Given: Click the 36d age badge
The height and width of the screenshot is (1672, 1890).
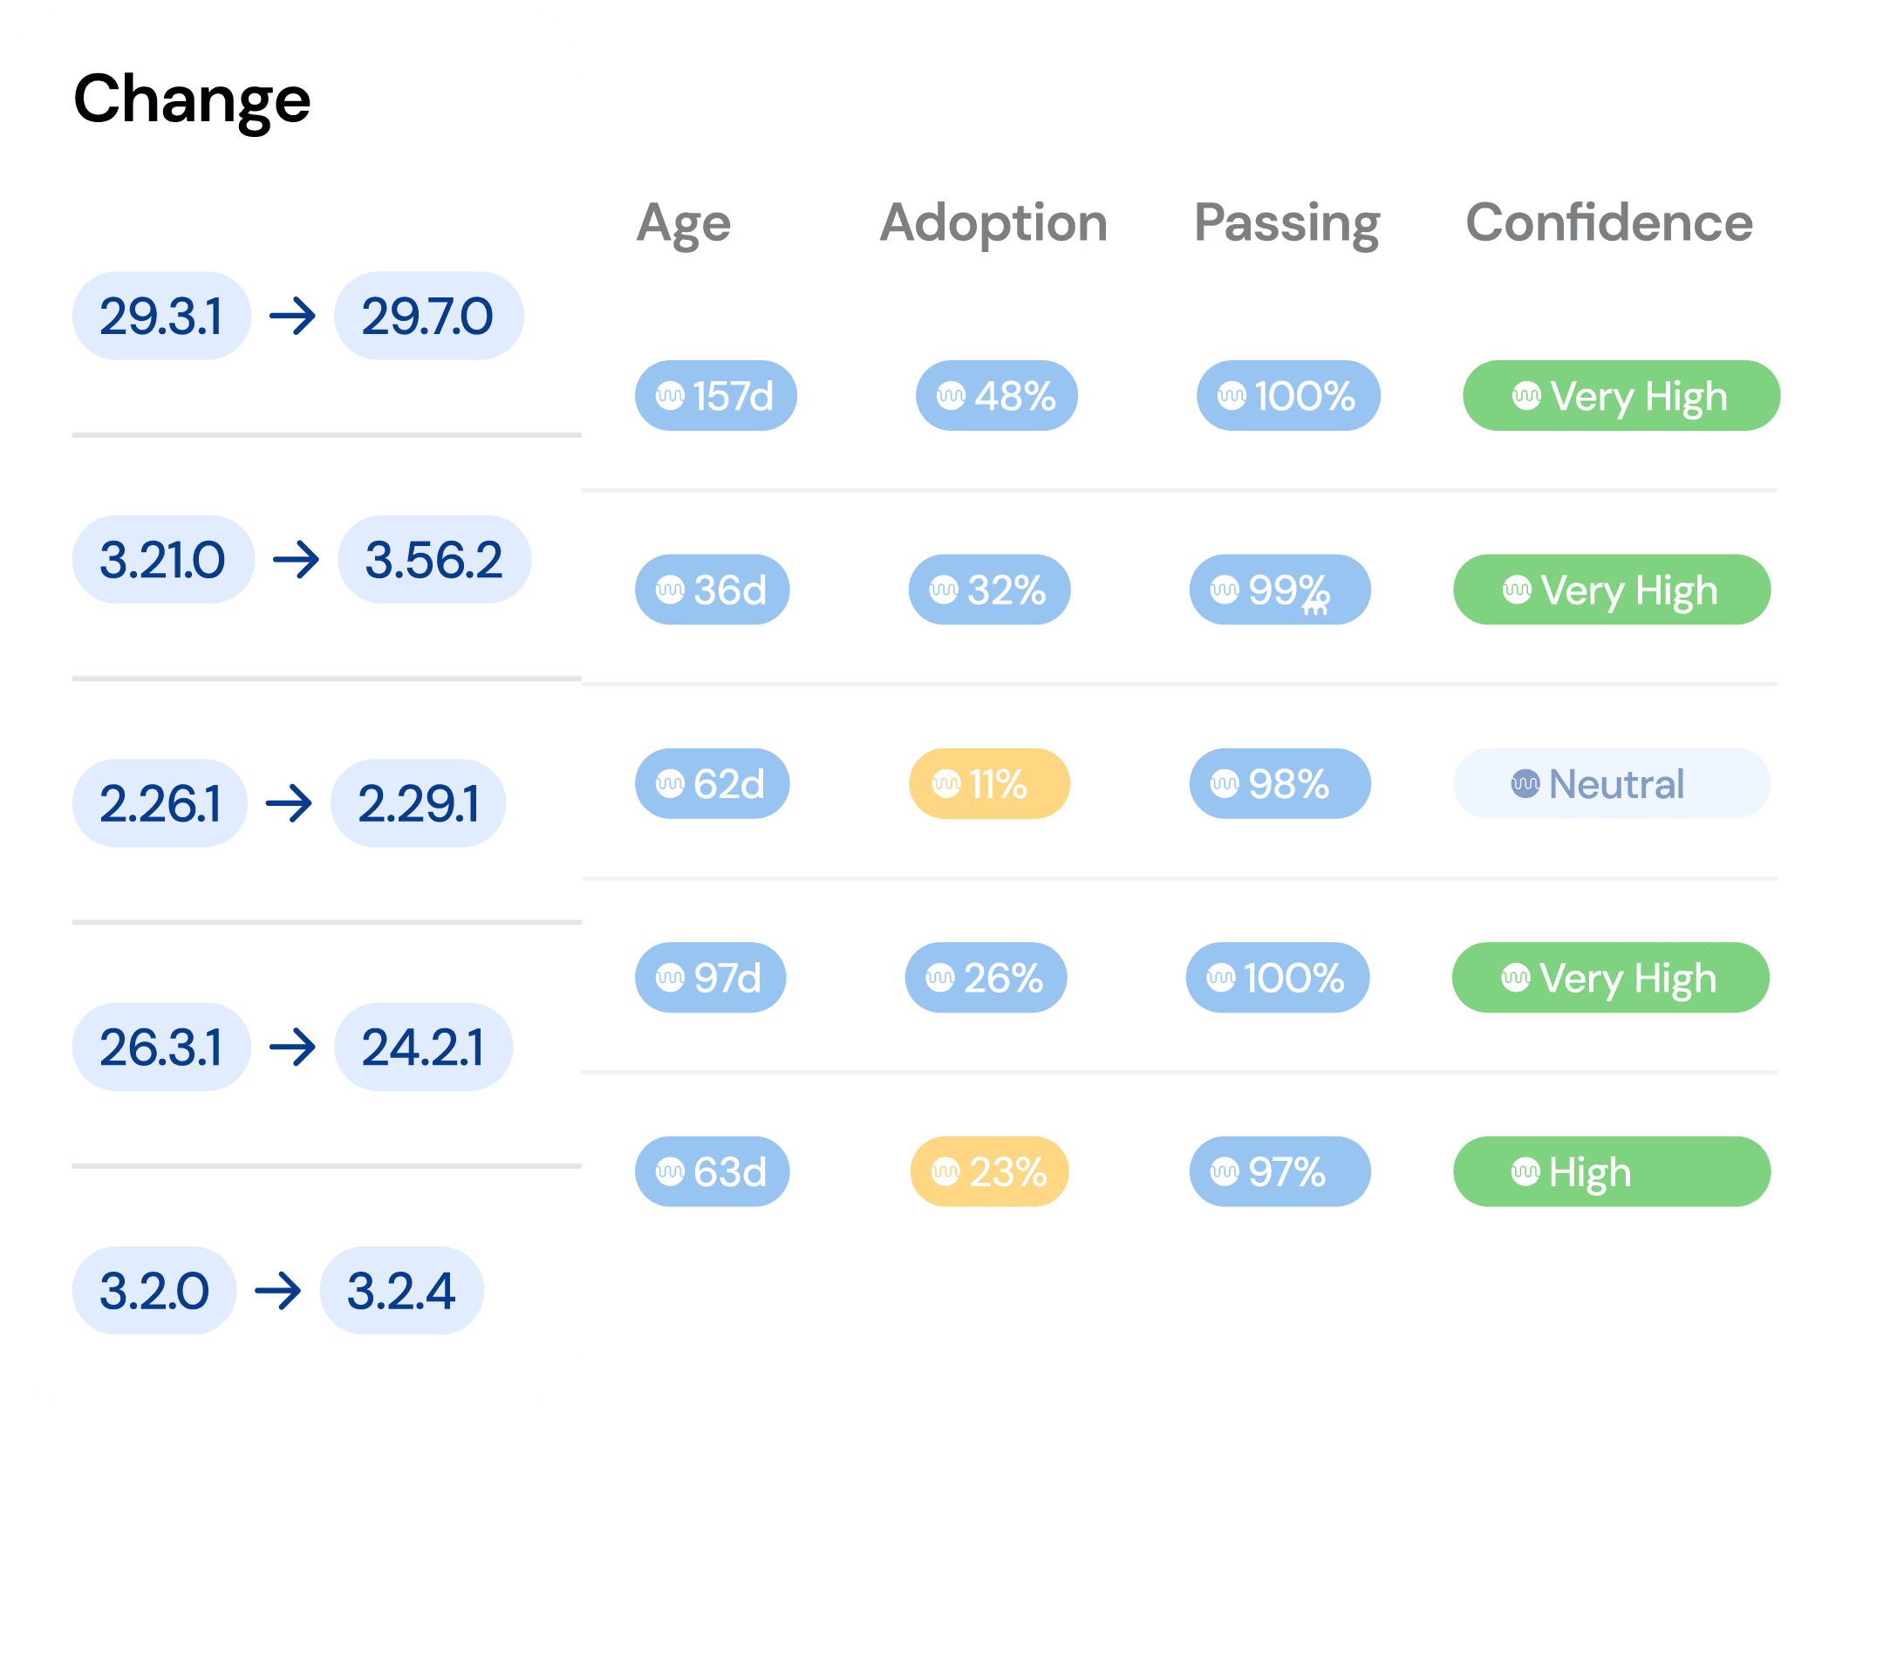Looking at the screenshot, I should 711,590.
